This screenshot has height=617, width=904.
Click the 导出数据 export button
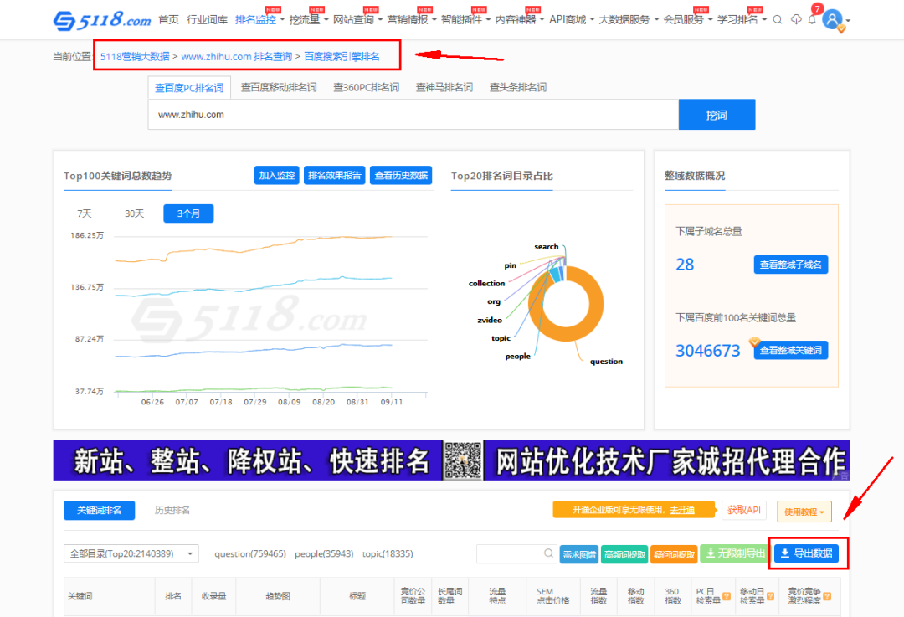click(x=806, y=553)
